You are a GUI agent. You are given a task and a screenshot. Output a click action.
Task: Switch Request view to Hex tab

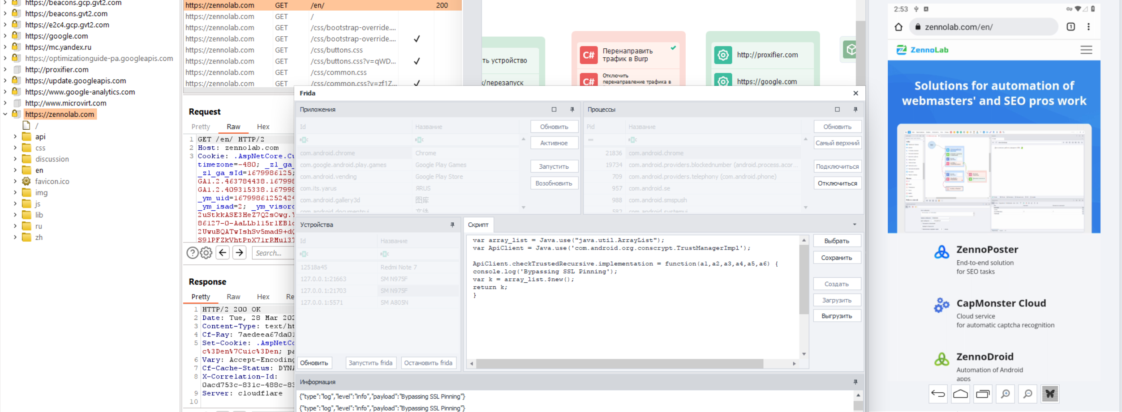(263, 127)
